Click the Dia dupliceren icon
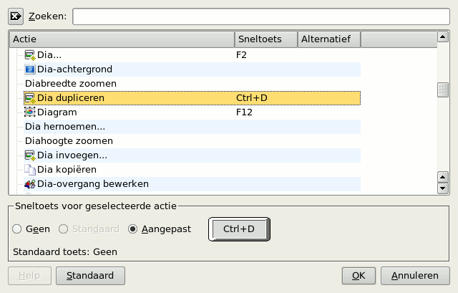This screenshot has width=458, height=293. click(30, 98)
